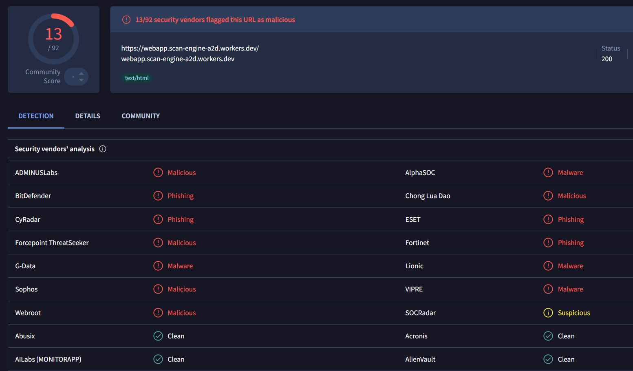Downvote the community score arrow

(x=82, y=80)
